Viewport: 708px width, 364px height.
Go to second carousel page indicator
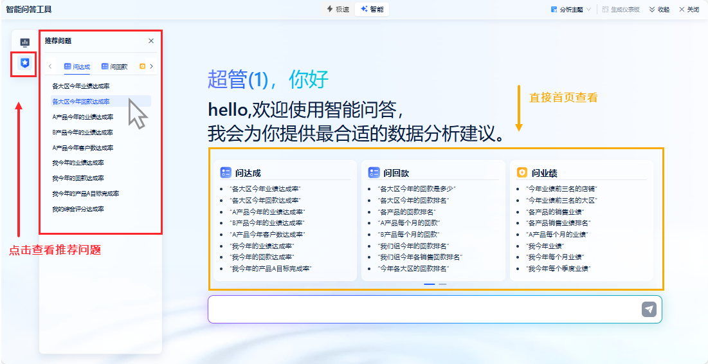442,284
